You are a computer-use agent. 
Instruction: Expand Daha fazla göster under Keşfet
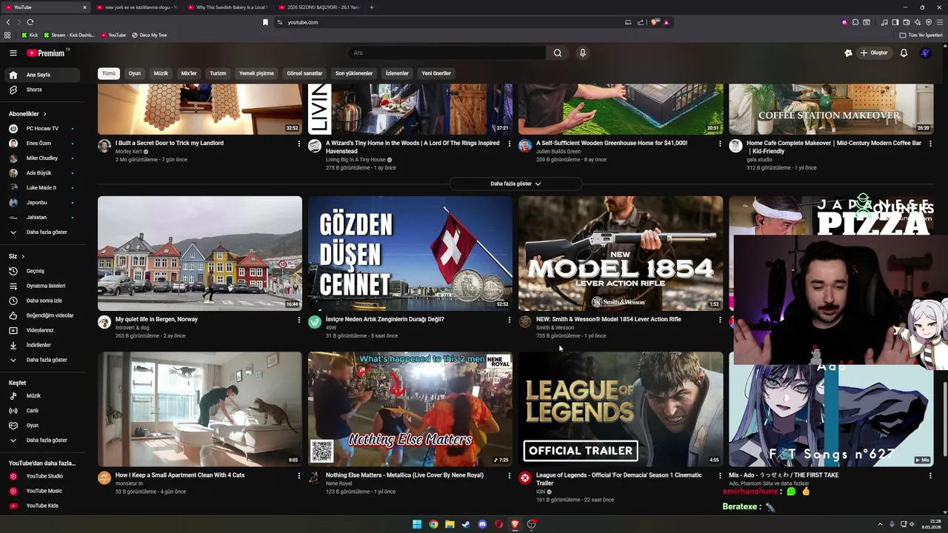point(41,440)
